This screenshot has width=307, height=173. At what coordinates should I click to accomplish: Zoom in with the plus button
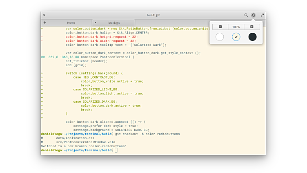[251, 27]
